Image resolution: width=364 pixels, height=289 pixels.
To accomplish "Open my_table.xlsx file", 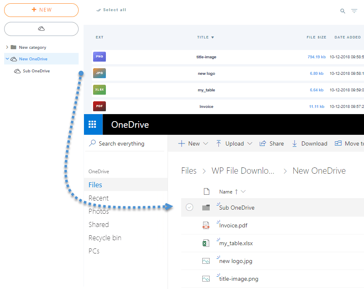I will pos(236,243).
